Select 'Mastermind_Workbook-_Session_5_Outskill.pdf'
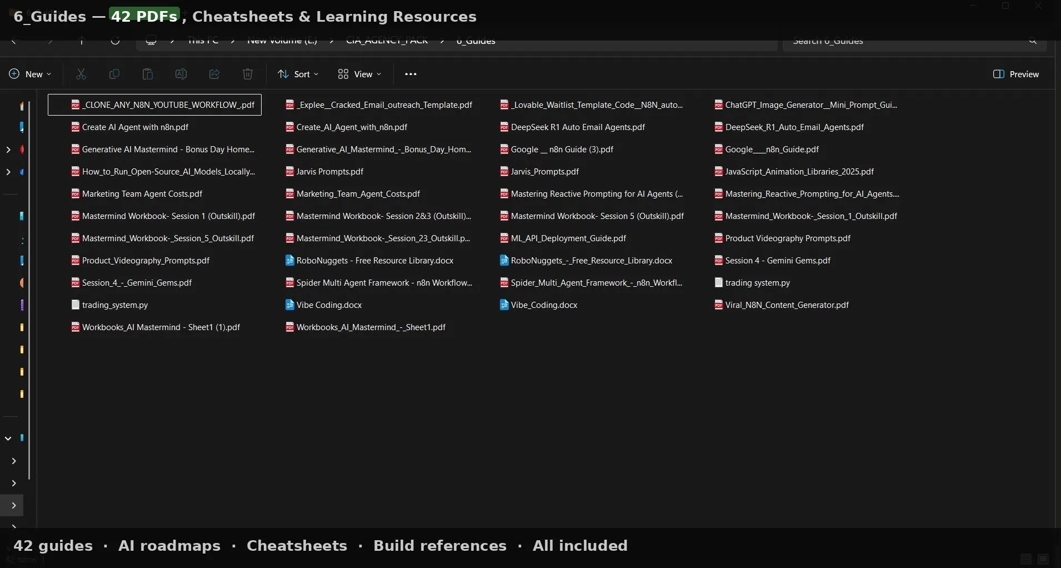The height and width of the screenshot is (568, 1061). tap(163, 238)
